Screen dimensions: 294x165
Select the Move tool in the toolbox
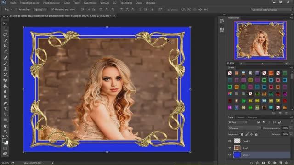point(5,23)
